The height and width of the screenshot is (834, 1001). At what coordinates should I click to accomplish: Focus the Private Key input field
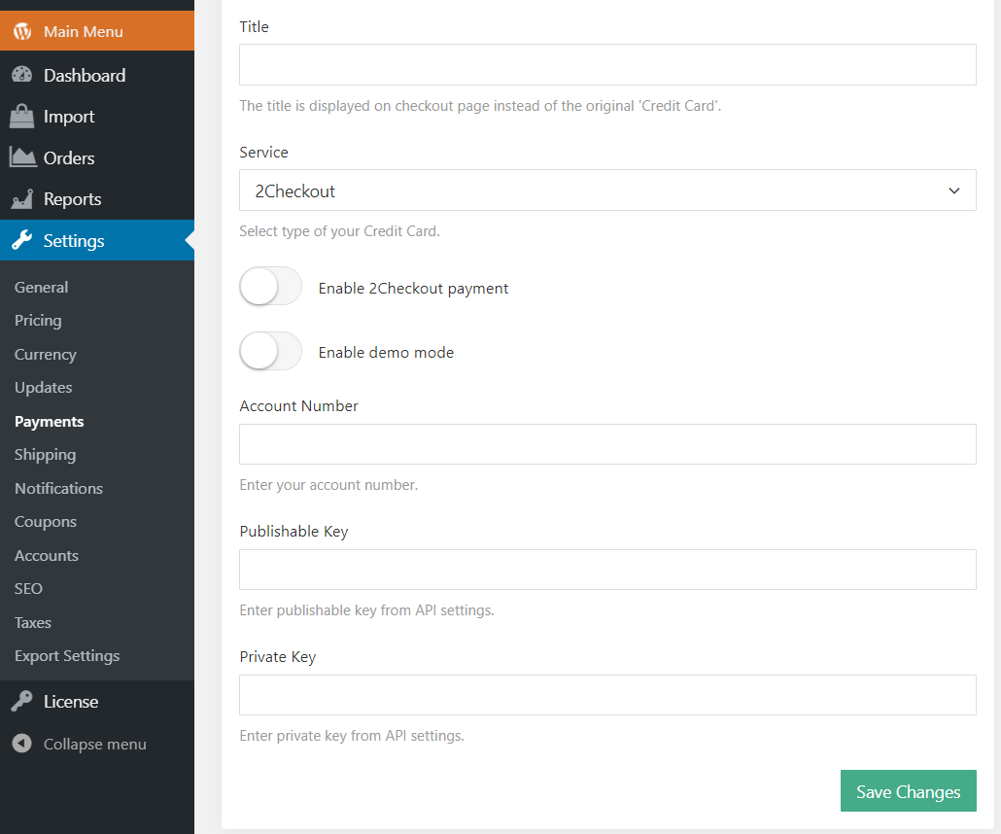[607, 695]
